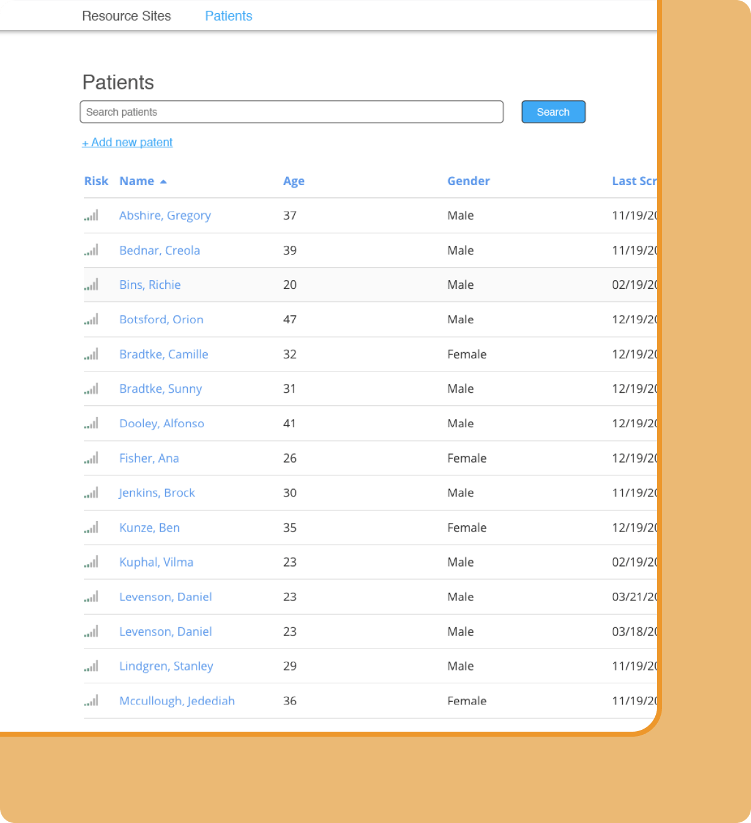Sort the list by the Gender column

click(x=468, y=181)
